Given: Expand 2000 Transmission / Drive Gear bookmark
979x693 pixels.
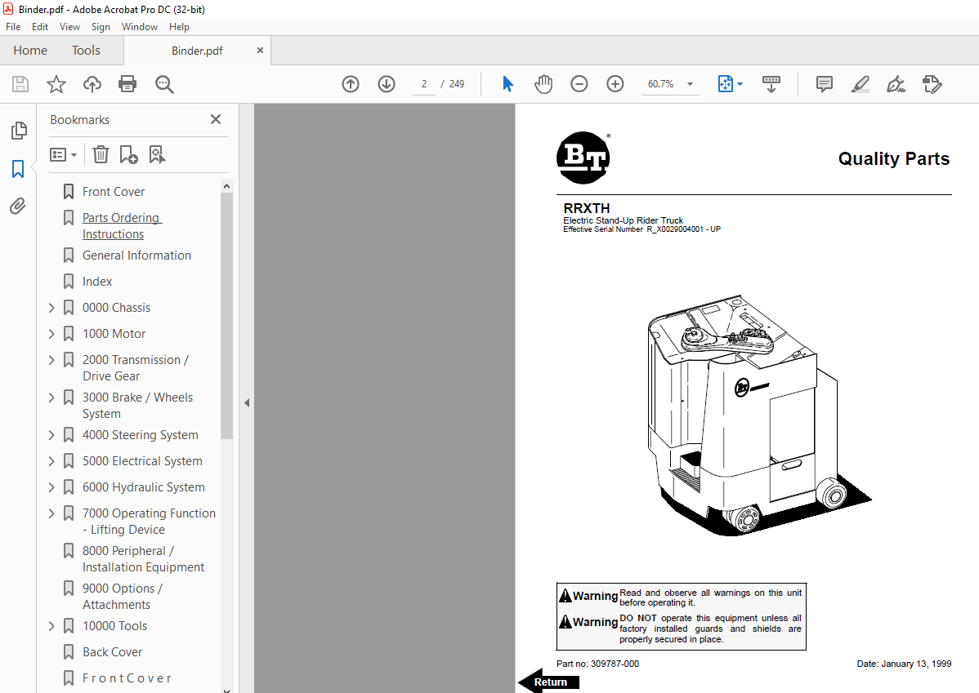Looking at the screenshot, I should pyautogui.click(x=51, y=360).
